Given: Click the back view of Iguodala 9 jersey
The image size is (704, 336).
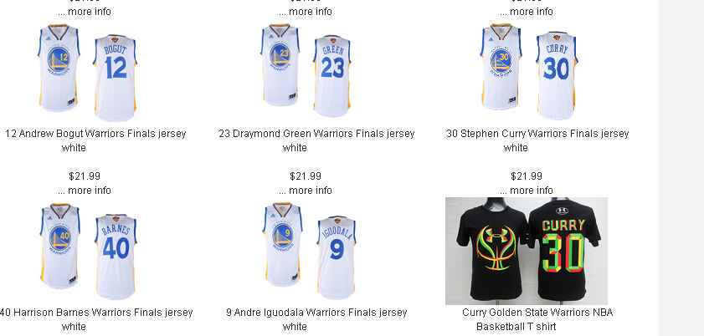Looking at the screenshot, I should click(337, 257).
